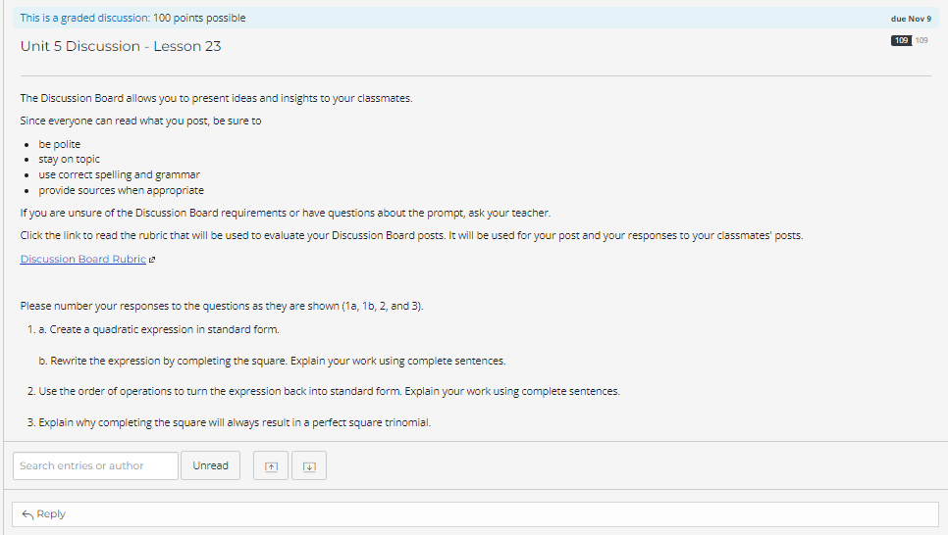The image size is (948, 535).
Task: Click the 'stay on topic' bullet item
Action: [x=69, y=160]
